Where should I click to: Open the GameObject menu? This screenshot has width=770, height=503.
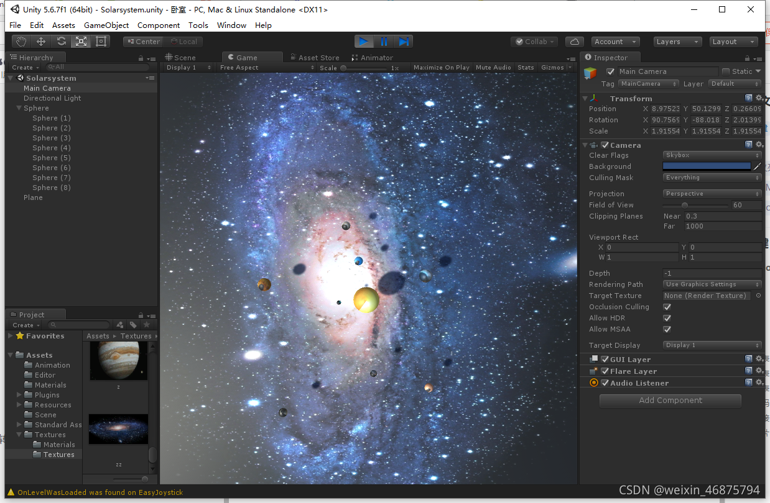point(106,25)
